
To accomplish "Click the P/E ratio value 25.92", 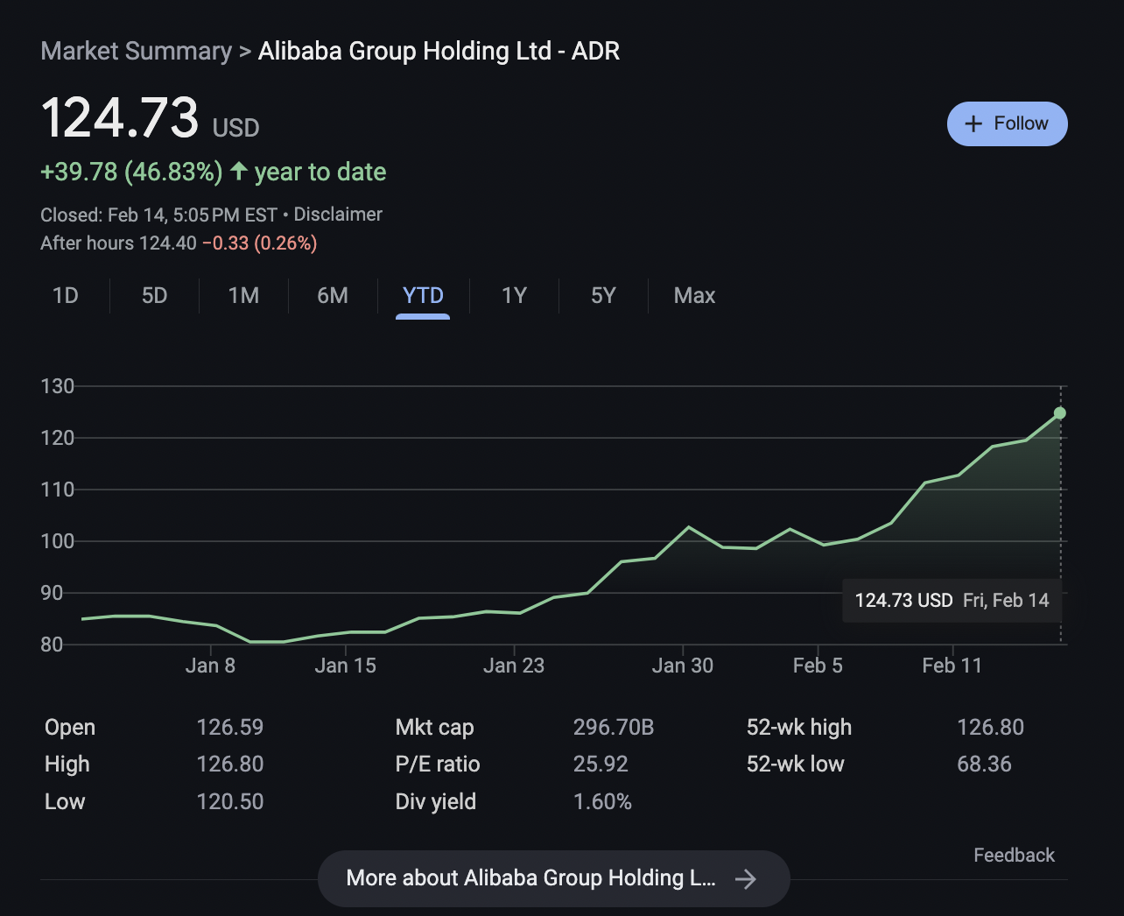I will [601, 764].
